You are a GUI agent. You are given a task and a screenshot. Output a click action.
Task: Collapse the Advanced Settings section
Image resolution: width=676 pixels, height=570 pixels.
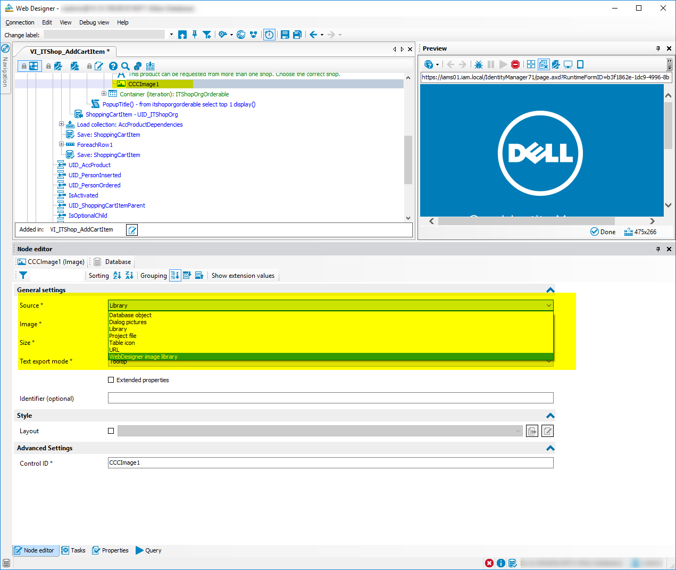550,448
